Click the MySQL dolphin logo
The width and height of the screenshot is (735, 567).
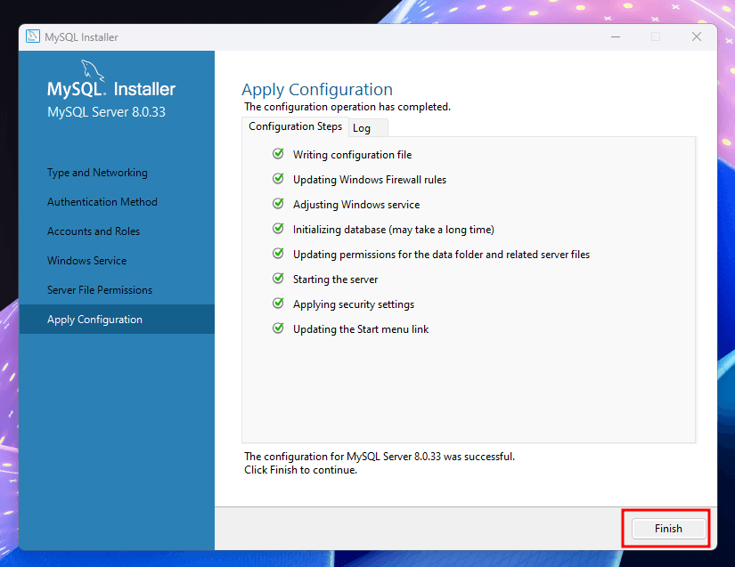point(93,70)
